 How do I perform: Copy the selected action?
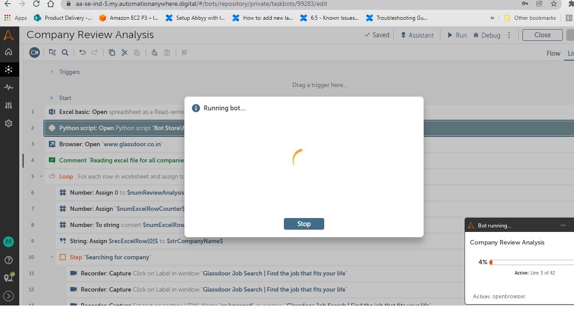pyautogui.click(x=112, y=52)
